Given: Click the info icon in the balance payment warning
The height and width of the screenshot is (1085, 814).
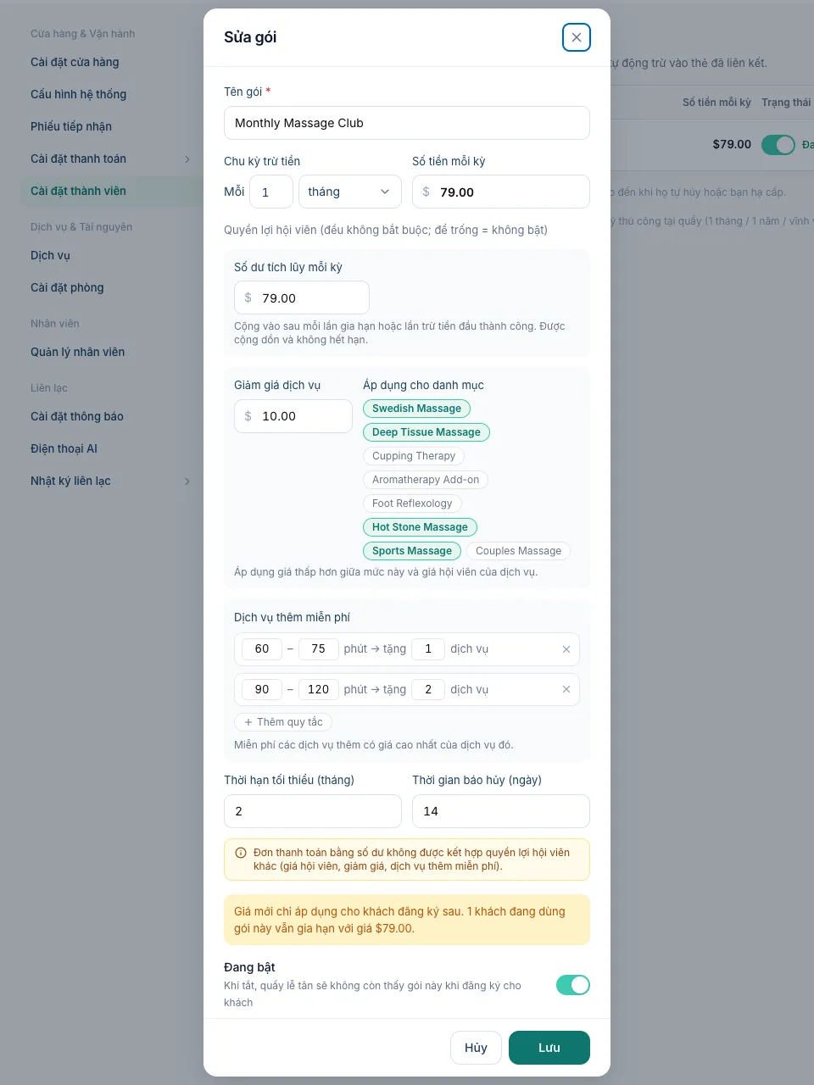Looking at the screenshot, I should click(x=241, y=853).
